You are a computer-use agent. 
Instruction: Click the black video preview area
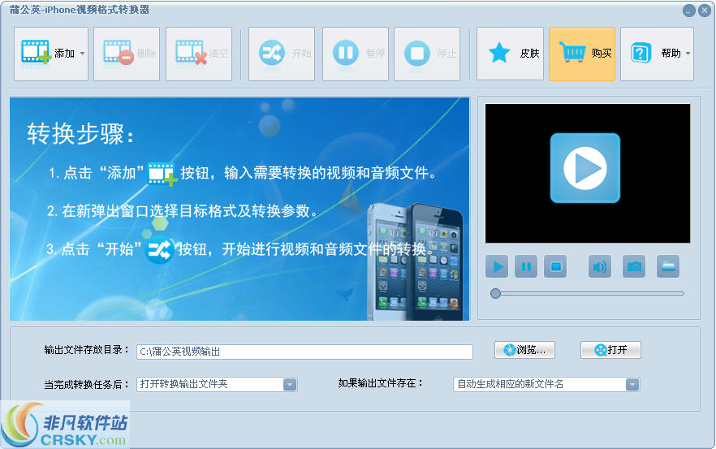pyautogui.click(x=587, y=174)
